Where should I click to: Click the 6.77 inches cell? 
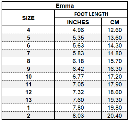[78, 77]
